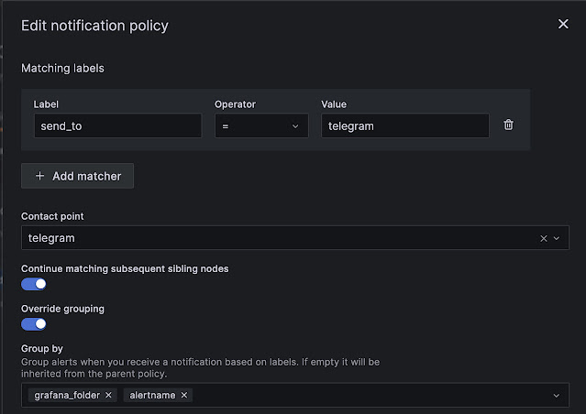This screenshot has height=414, width=586.
Task: Click the grafana_folder tag label
Action: point(68,396)
